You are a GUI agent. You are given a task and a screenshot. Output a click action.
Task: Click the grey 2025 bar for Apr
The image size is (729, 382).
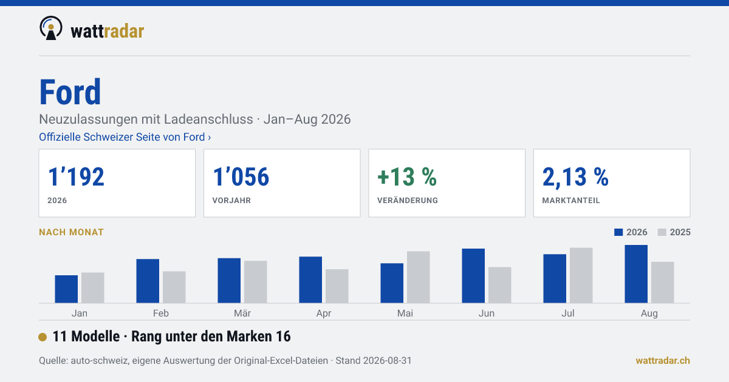337,286
